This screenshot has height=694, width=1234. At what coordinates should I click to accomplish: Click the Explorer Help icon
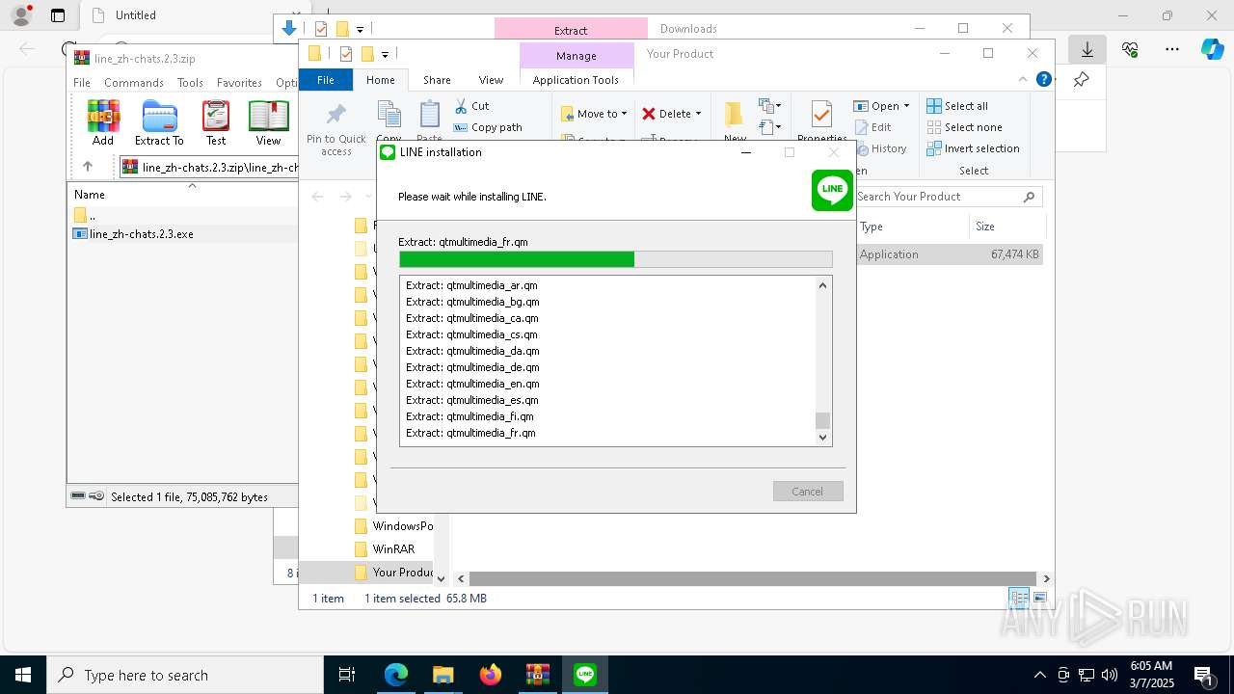pyautogui.click(x=1043, y=79)
